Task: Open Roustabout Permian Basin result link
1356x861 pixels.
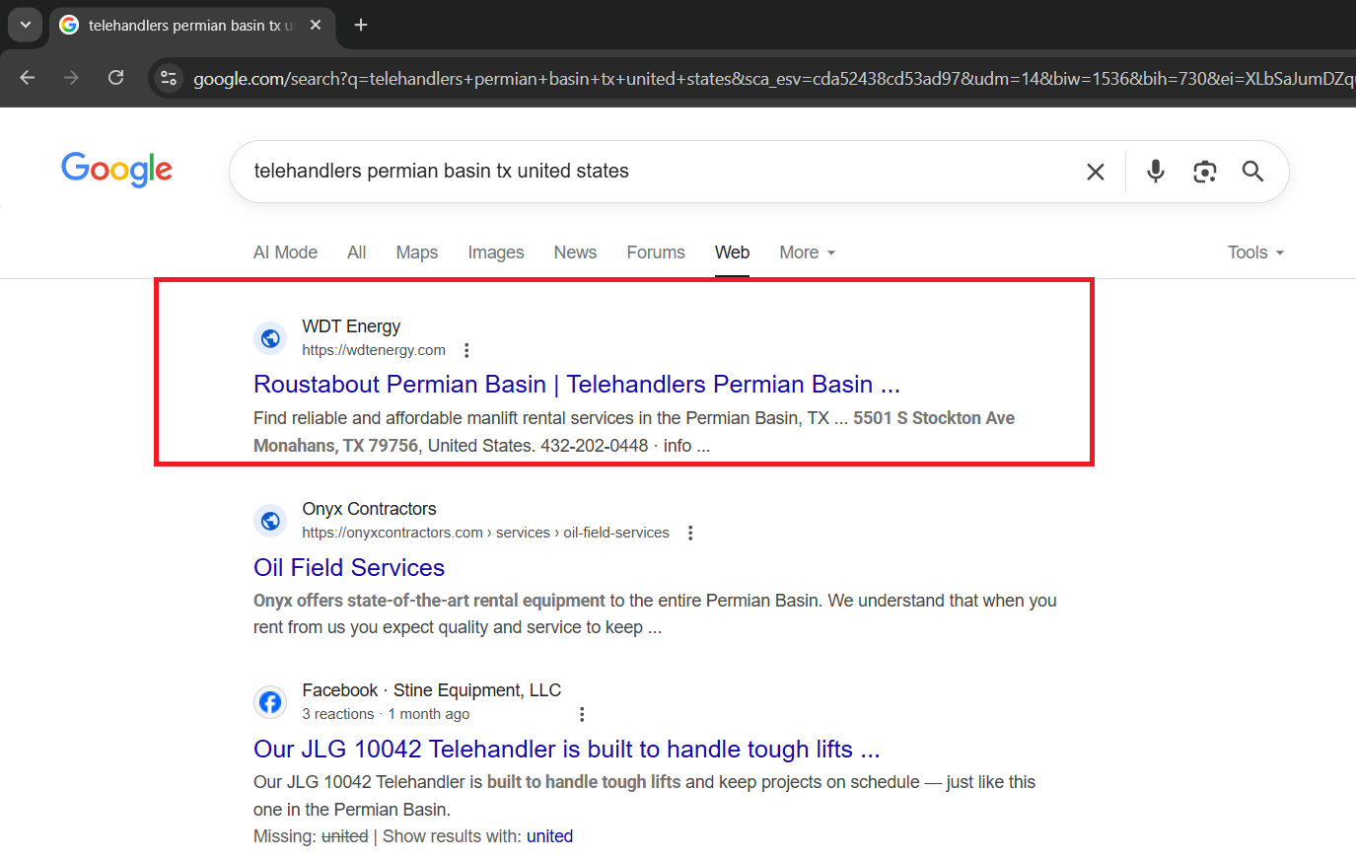Action: point(576,384)
